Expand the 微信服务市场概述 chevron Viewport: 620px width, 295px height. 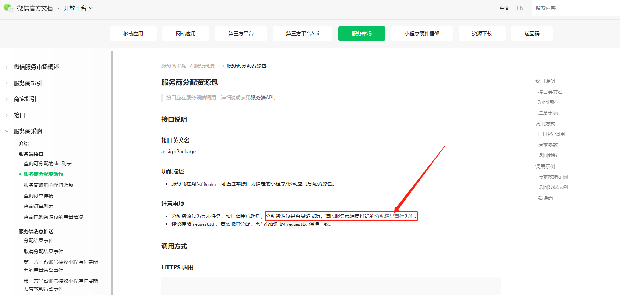point(7,67)
